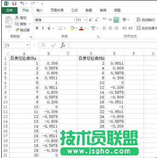Screen dimensions: 157x158
Task: Select the Format Painter (格式刷) brush
Action: coord(17,30)
